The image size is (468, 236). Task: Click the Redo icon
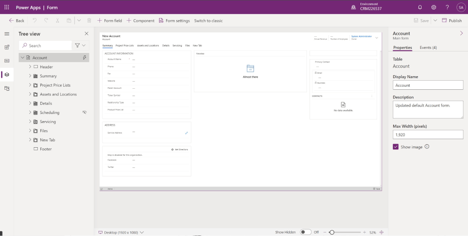[46, 20]
